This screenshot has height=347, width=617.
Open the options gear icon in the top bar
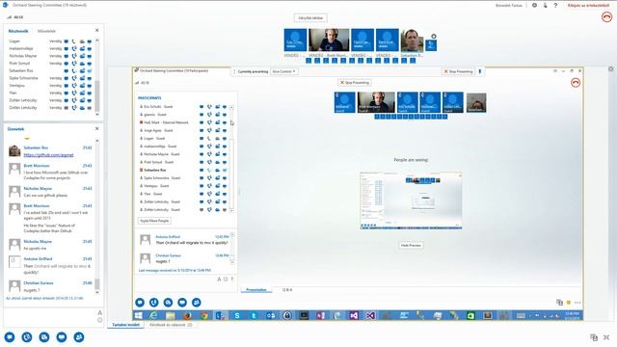coord(534,5)
